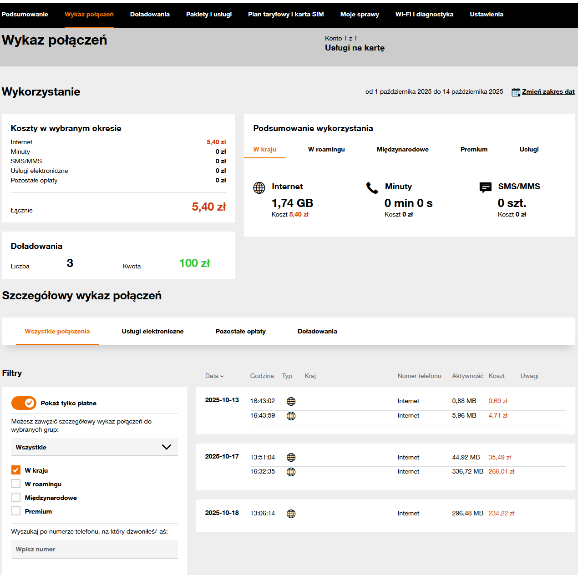The image size is (578, 575).
Task: Click globe icon in the 16:32:35 row
Action: (x=291, y=472)
